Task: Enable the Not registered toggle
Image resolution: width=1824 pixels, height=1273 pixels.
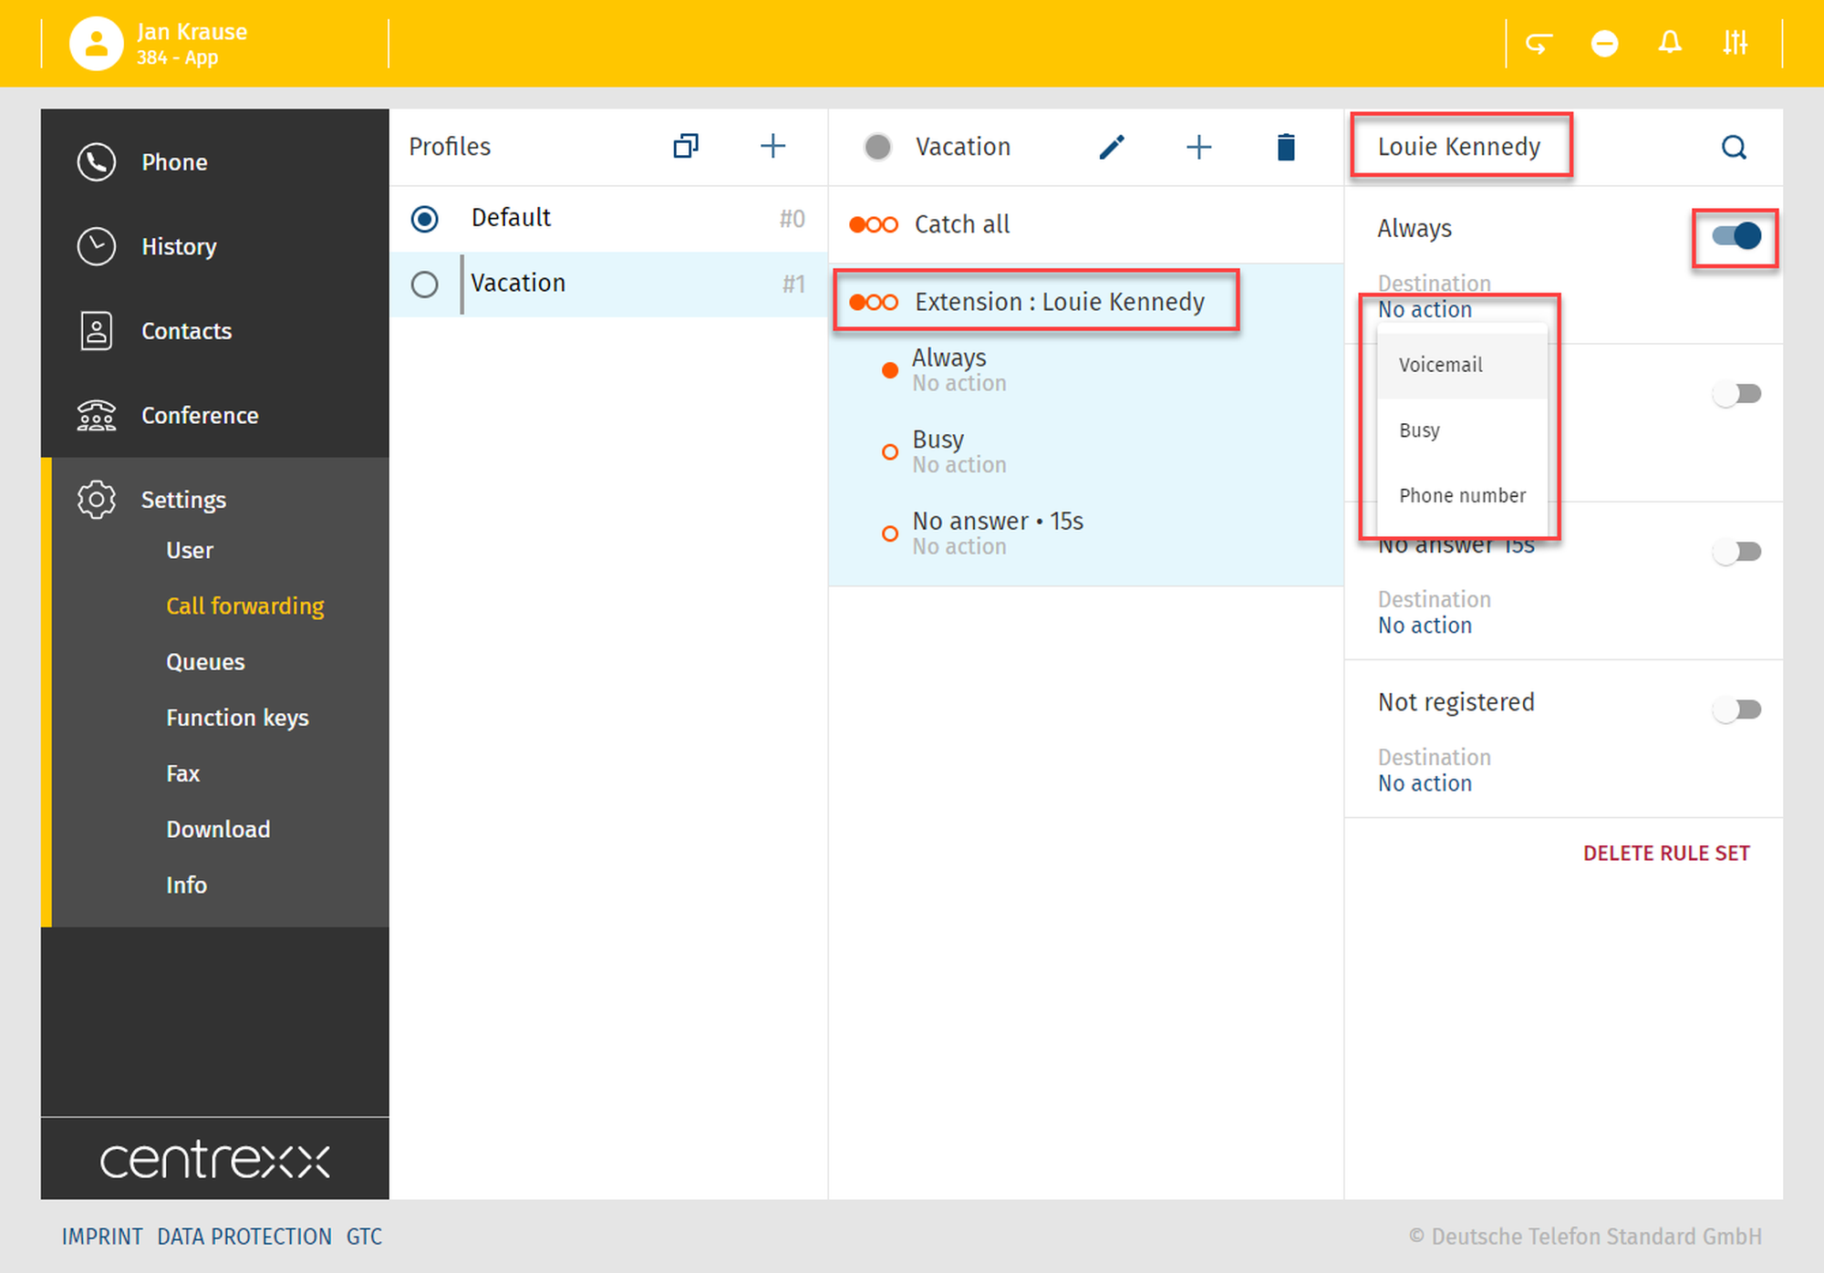Action: (1736, 709)
